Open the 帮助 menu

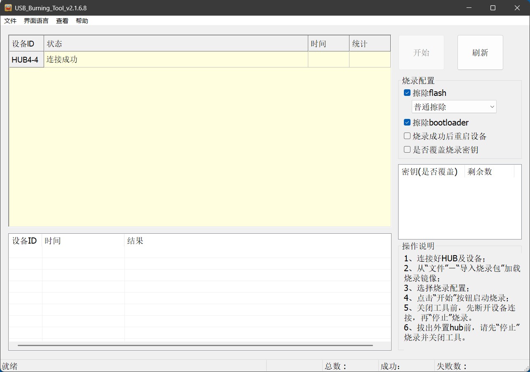(82, 21)
